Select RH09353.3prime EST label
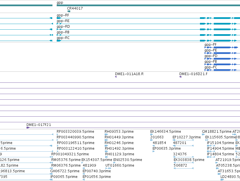The image size is (240, 181). 119,132
